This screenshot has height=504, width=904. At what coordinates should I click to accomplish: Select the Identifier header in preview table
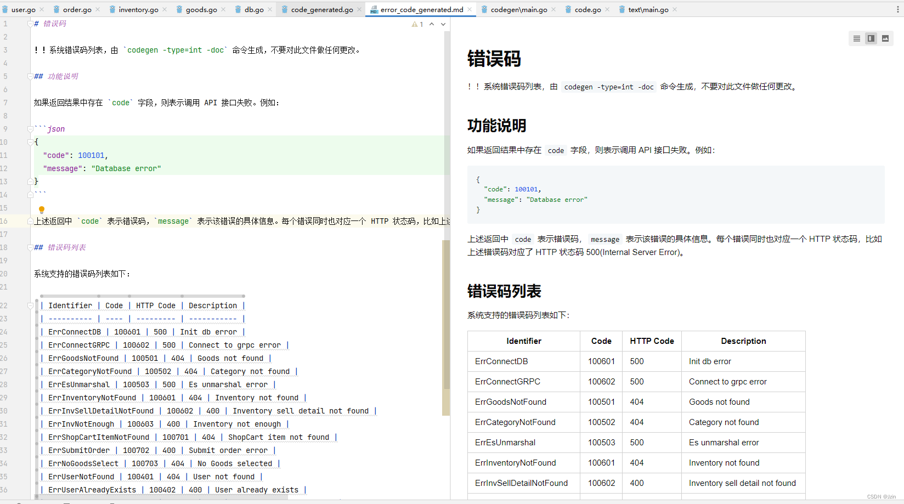pos(524,341)
